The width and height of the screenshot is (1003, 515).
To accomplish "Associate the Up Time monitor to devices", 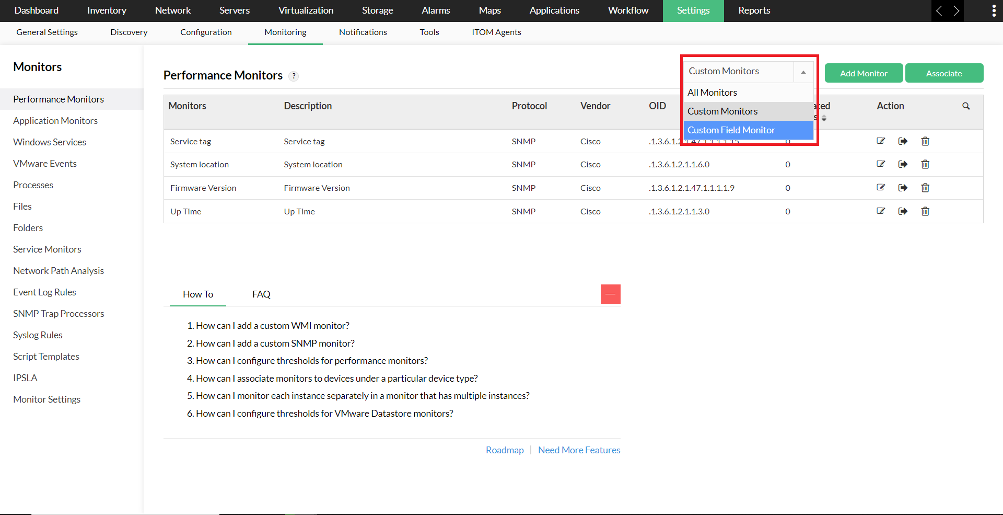I will point(903,211).
